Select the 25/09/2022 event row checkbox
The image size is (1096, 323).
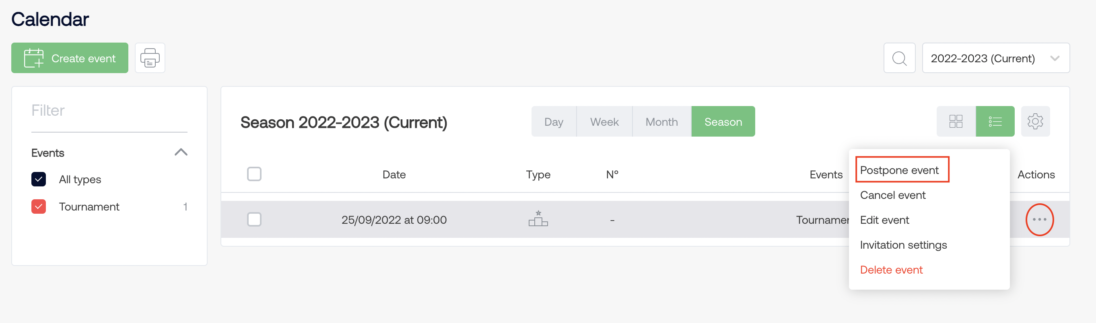(x=254, y=220)
